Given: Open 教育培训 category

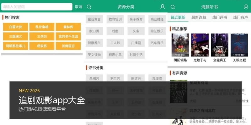Looking at the screenshot, I should coord(115,19).
